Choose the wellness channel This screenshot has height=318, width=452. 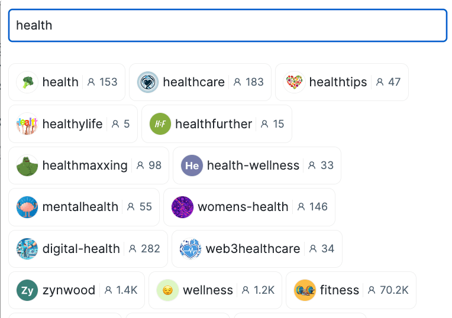pos(208,290)
